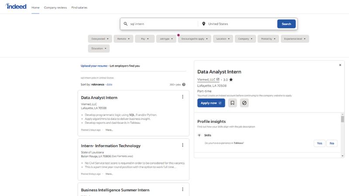Screen dimensions: 349x196
Task: Open the Job type filter
Action: 166,39
